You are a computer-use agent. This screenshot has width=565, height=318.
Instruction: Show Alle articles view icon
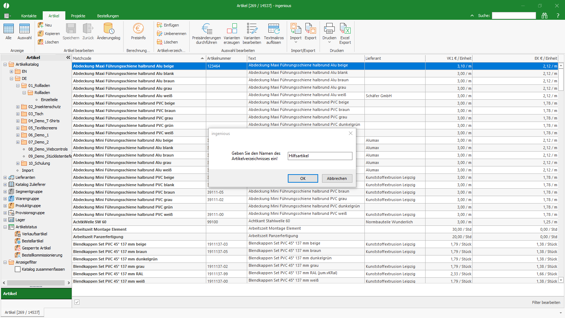(x=8, y=29)
